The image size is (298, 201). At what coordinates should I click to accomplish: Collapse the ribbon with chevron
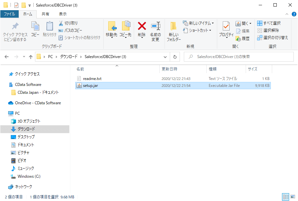tap(287, 14)
